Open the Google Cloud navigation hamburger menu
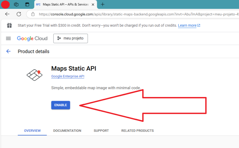Viewport: 239px width, 148px height. click(x=8, y=38)
